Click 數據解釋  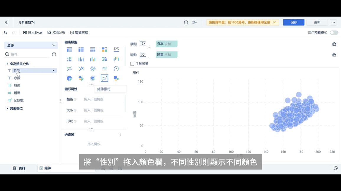click(79, 32)
